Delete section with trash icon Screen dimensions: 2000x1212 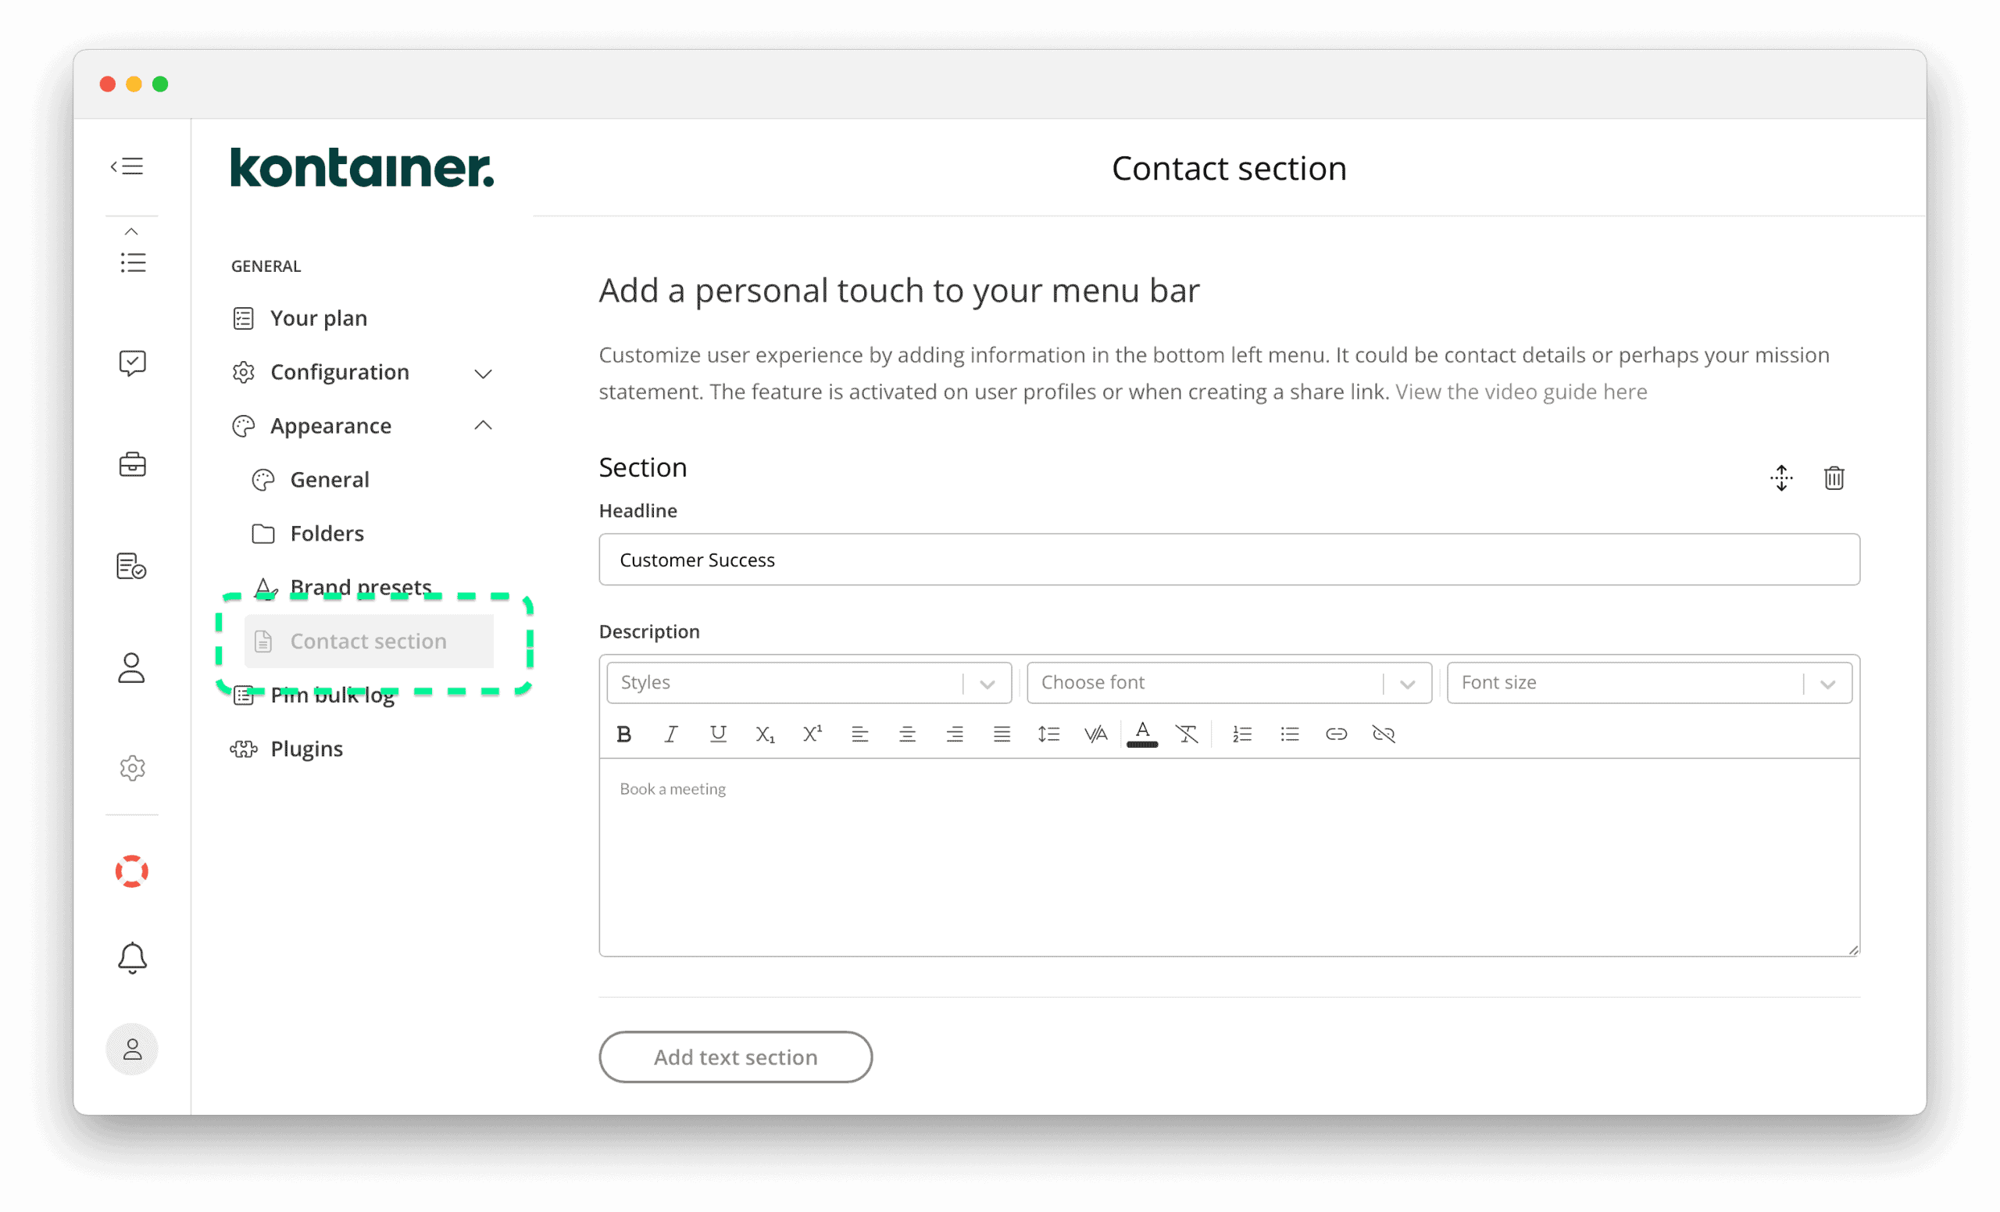[x=1834, y=478]
